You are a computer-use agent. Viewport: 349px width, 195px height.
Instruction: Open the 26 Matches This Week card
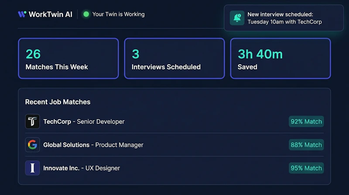tap(68, 58)
